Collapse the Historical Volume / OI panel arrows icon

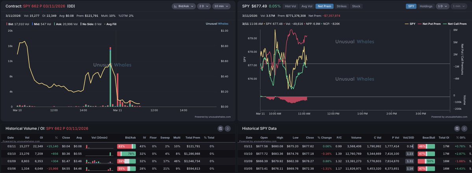coord(228,128)
